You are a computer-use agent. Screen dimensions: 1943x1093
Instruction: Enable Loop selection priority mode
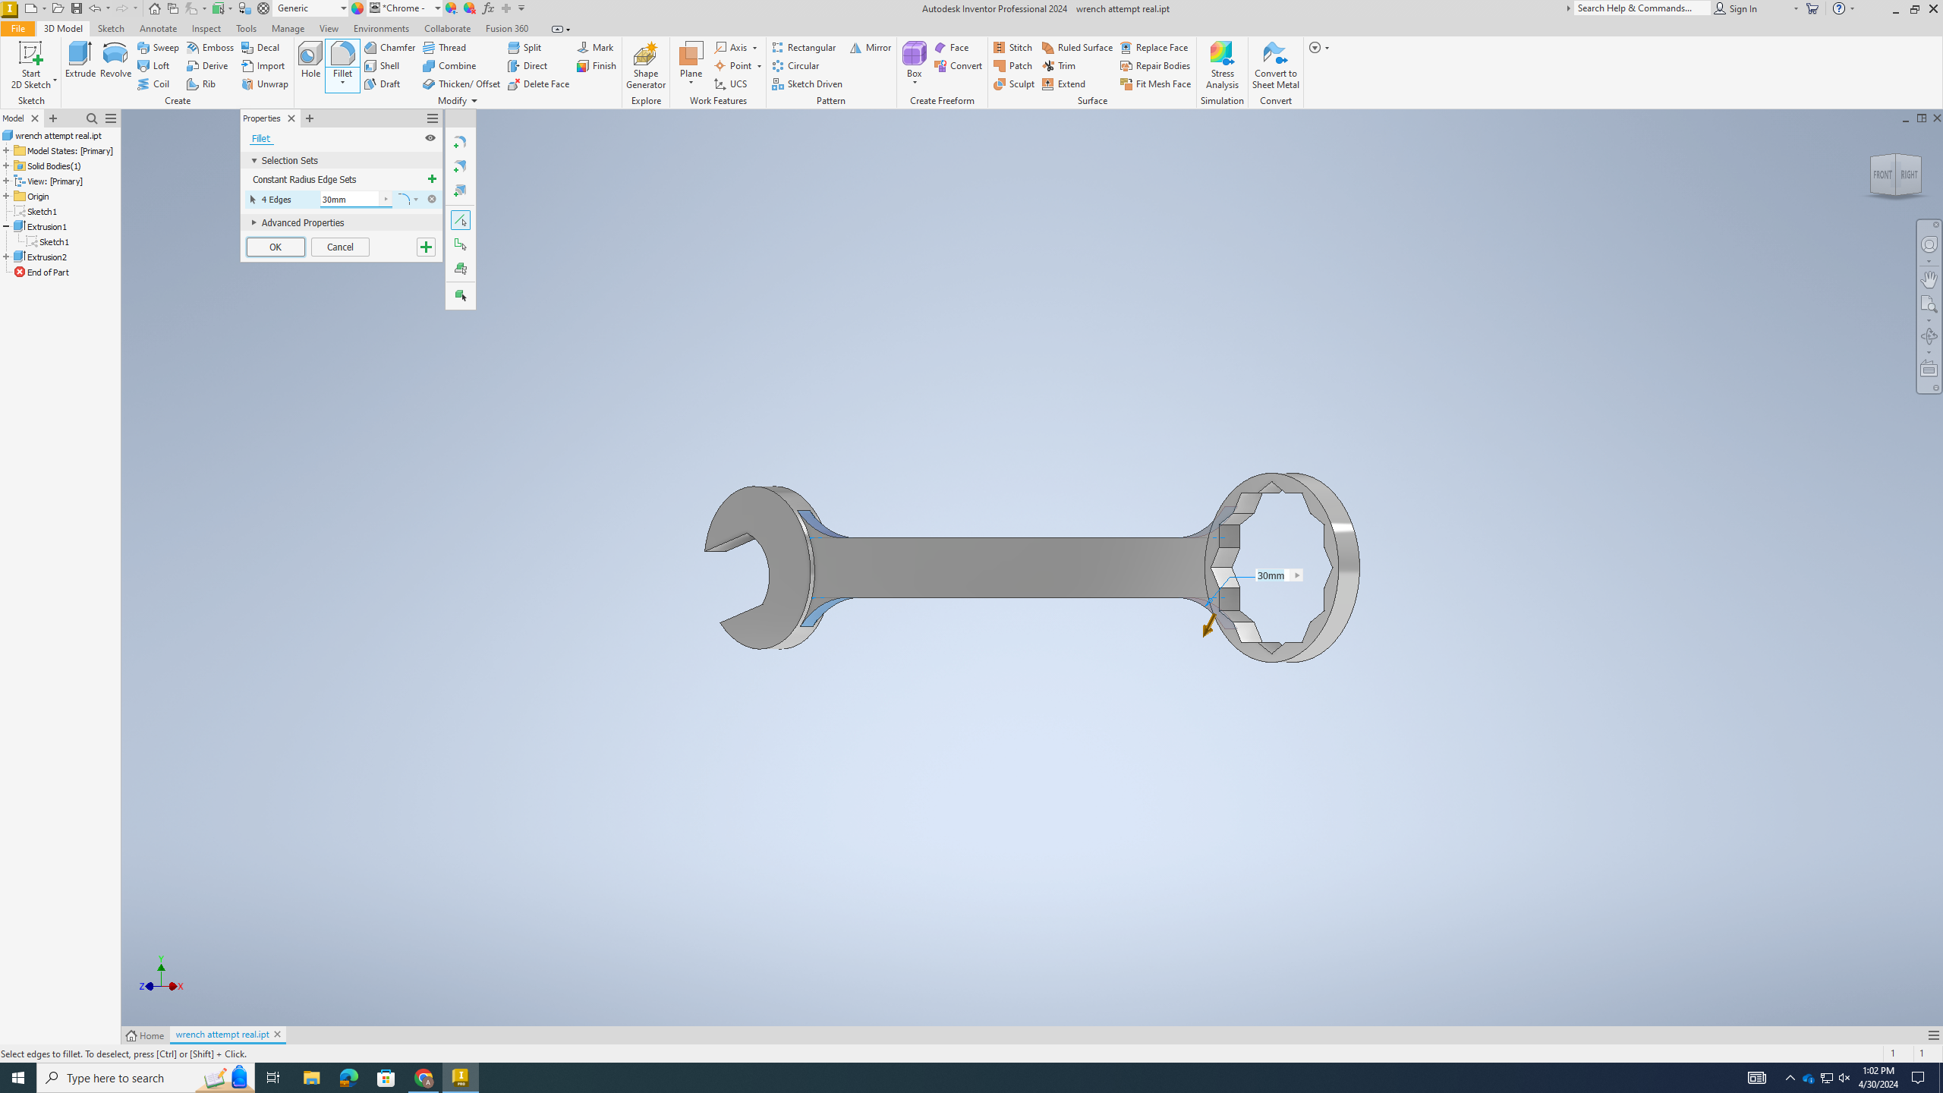pyautogui.click(x=460, y=244)
